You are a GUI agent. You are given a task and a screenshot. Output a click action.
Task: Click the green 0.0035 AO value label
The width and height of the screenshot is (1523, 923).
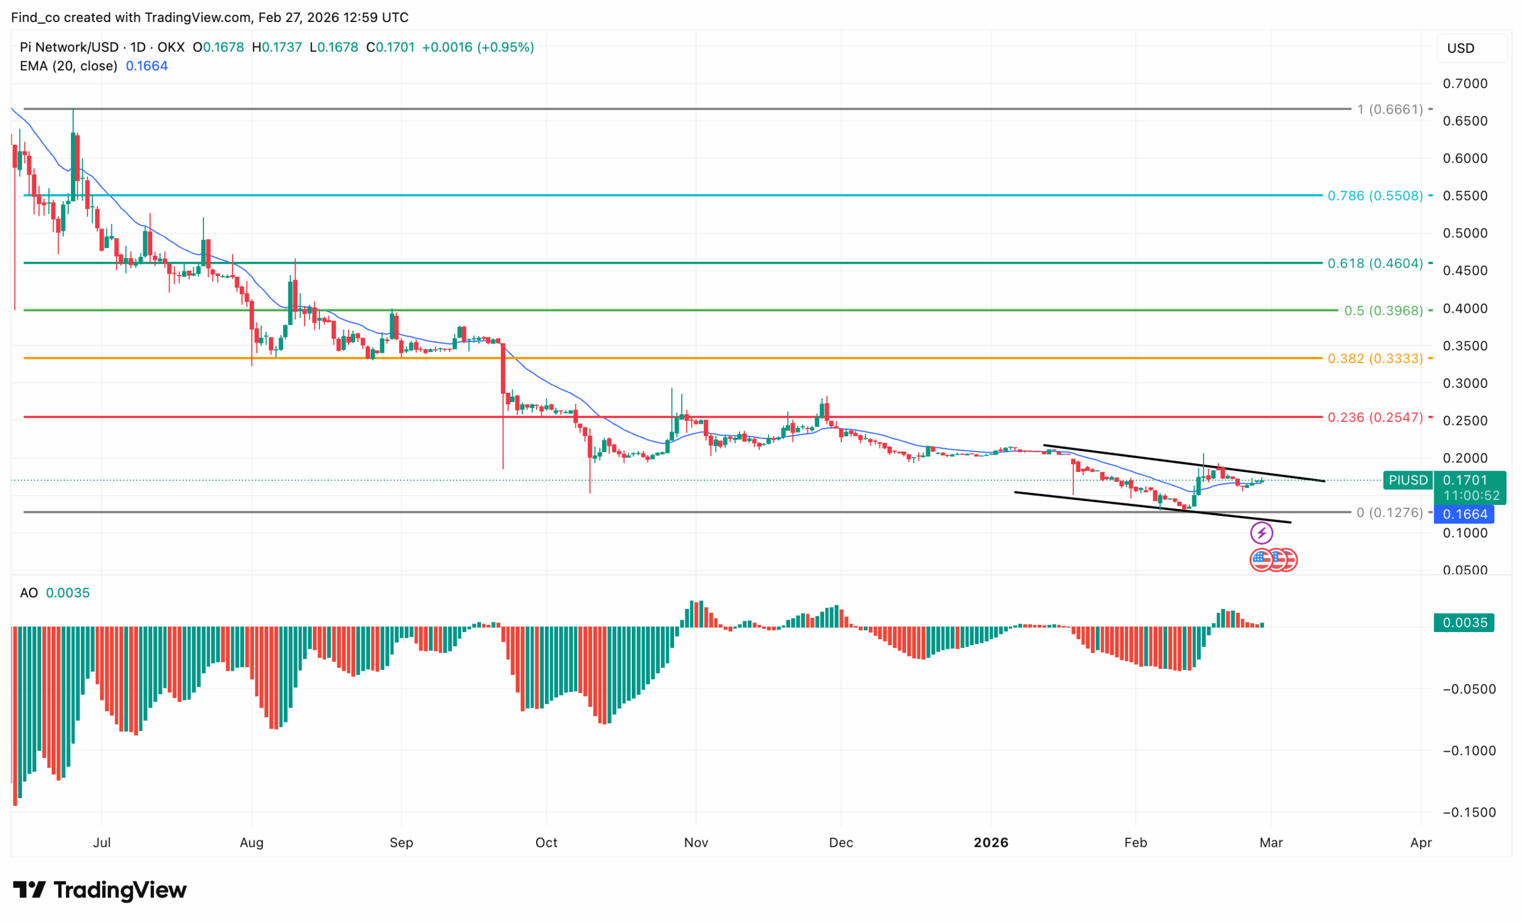pyautogui.click(x=1464, y=622)
